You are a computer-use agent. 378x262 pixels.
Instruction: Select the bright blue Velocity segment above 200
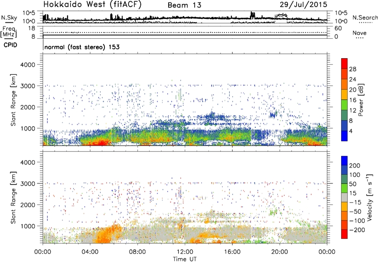tap(344, 161)
